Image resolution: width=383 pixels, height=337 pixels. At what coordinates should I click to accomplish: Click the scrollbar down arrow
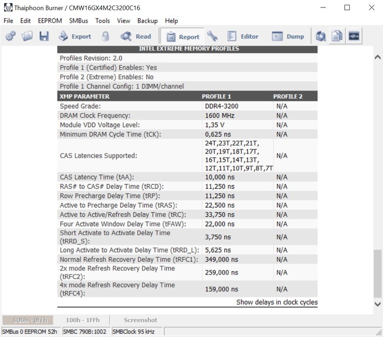[x=378, y=304]
